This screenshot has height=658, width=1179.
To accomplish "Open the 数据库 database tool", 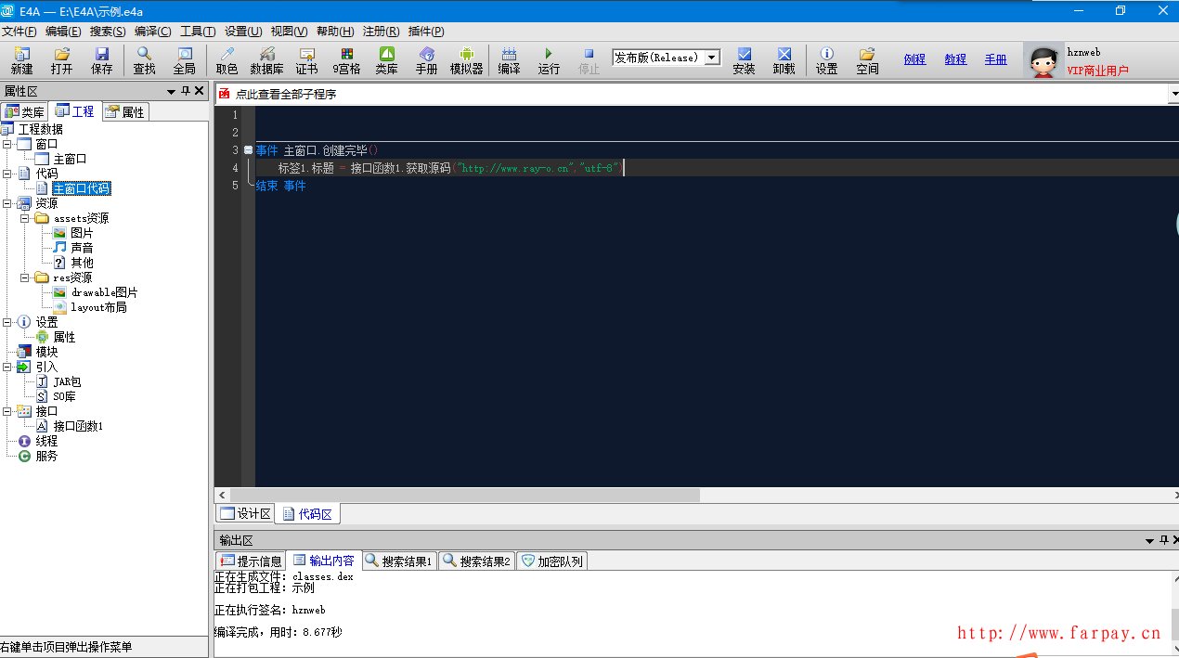I will pos(266,60).
